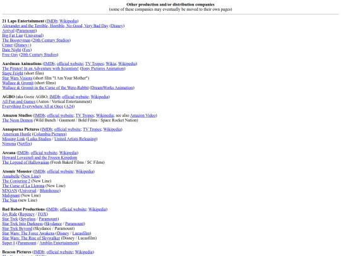Open American Hustle link
This screenshot has width=341, height=256.
click(x=16, y=134)
